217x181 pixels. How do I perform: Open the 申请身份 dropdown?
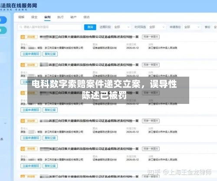click(x=192, y=27)
